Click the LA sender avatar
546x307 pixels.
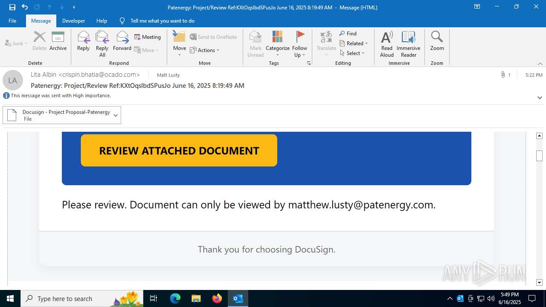pyautogui.click(x=13, y=80)
